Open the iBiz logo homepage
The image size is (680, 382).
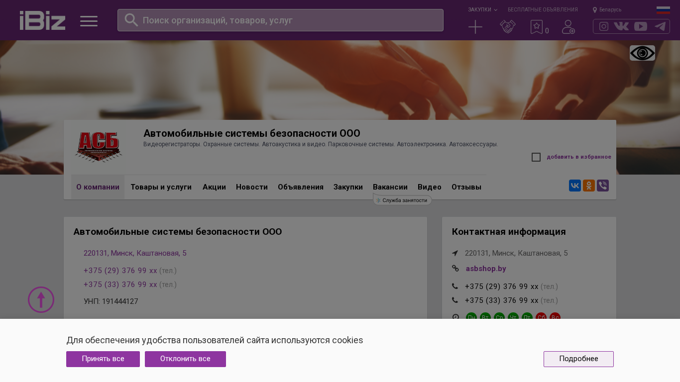[42, 20]
